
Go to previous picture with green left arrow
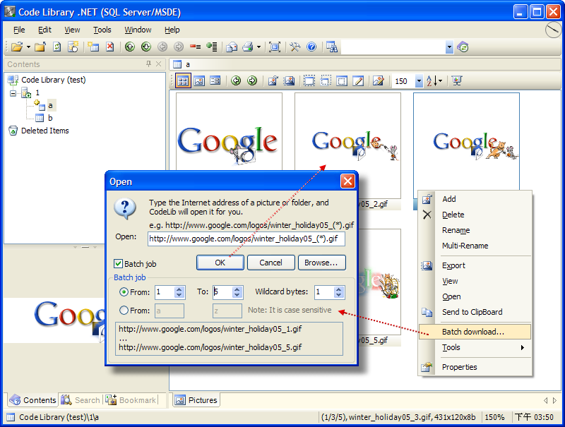[236, 80]
